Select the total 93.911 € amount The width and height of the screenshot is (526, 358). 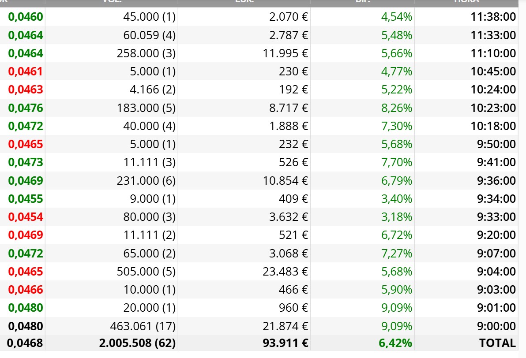point(285,343)
